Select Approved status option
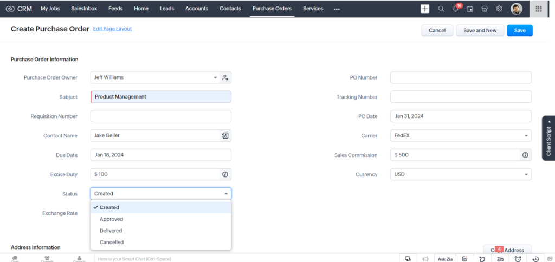 [x=161, y=219]
